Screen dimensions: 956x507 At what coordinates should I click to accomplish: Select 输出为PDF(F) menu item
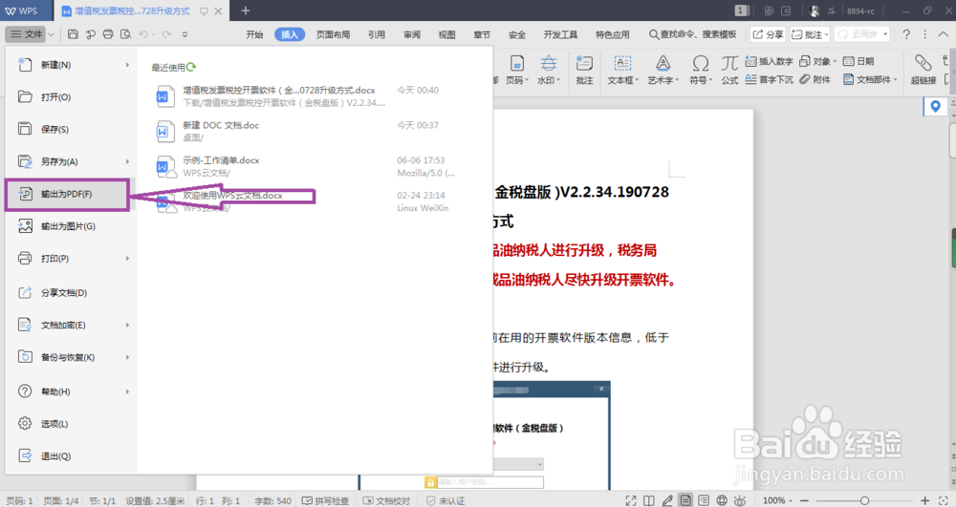(67, 194)
